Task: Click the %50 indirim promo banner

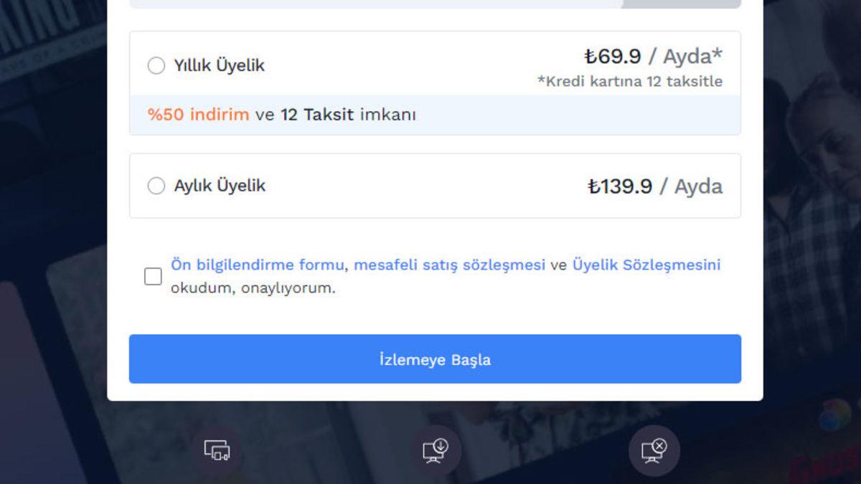Action: click(198, 115)
